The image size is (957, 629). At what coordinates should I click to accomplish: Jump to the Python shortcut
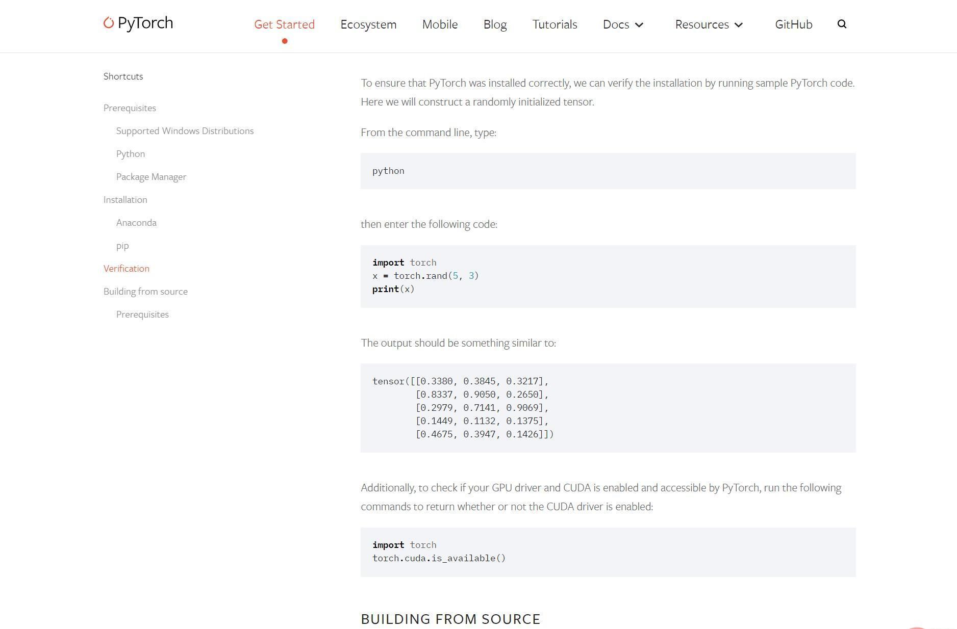click(x=131, y=154)
